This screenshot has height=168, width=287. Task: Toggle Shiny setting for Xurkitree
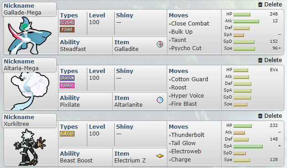coord(140,134)
